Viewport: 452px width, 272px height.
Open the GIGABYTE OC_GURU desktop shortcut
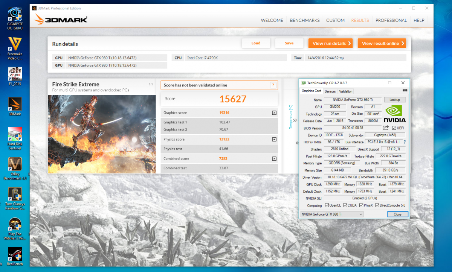(x=15, y=18)
